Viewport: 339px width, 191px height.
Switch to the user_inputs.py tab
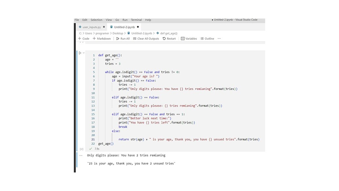[92, 27]
